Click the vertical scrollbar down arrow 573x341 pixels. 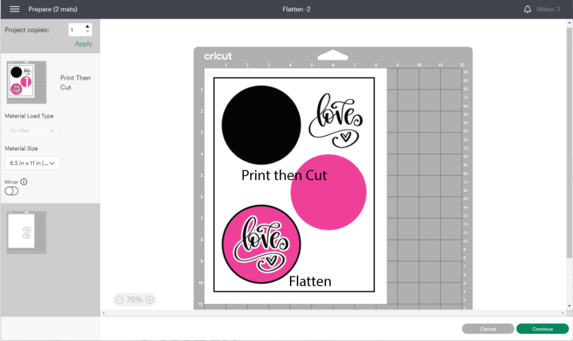(570, 306)
